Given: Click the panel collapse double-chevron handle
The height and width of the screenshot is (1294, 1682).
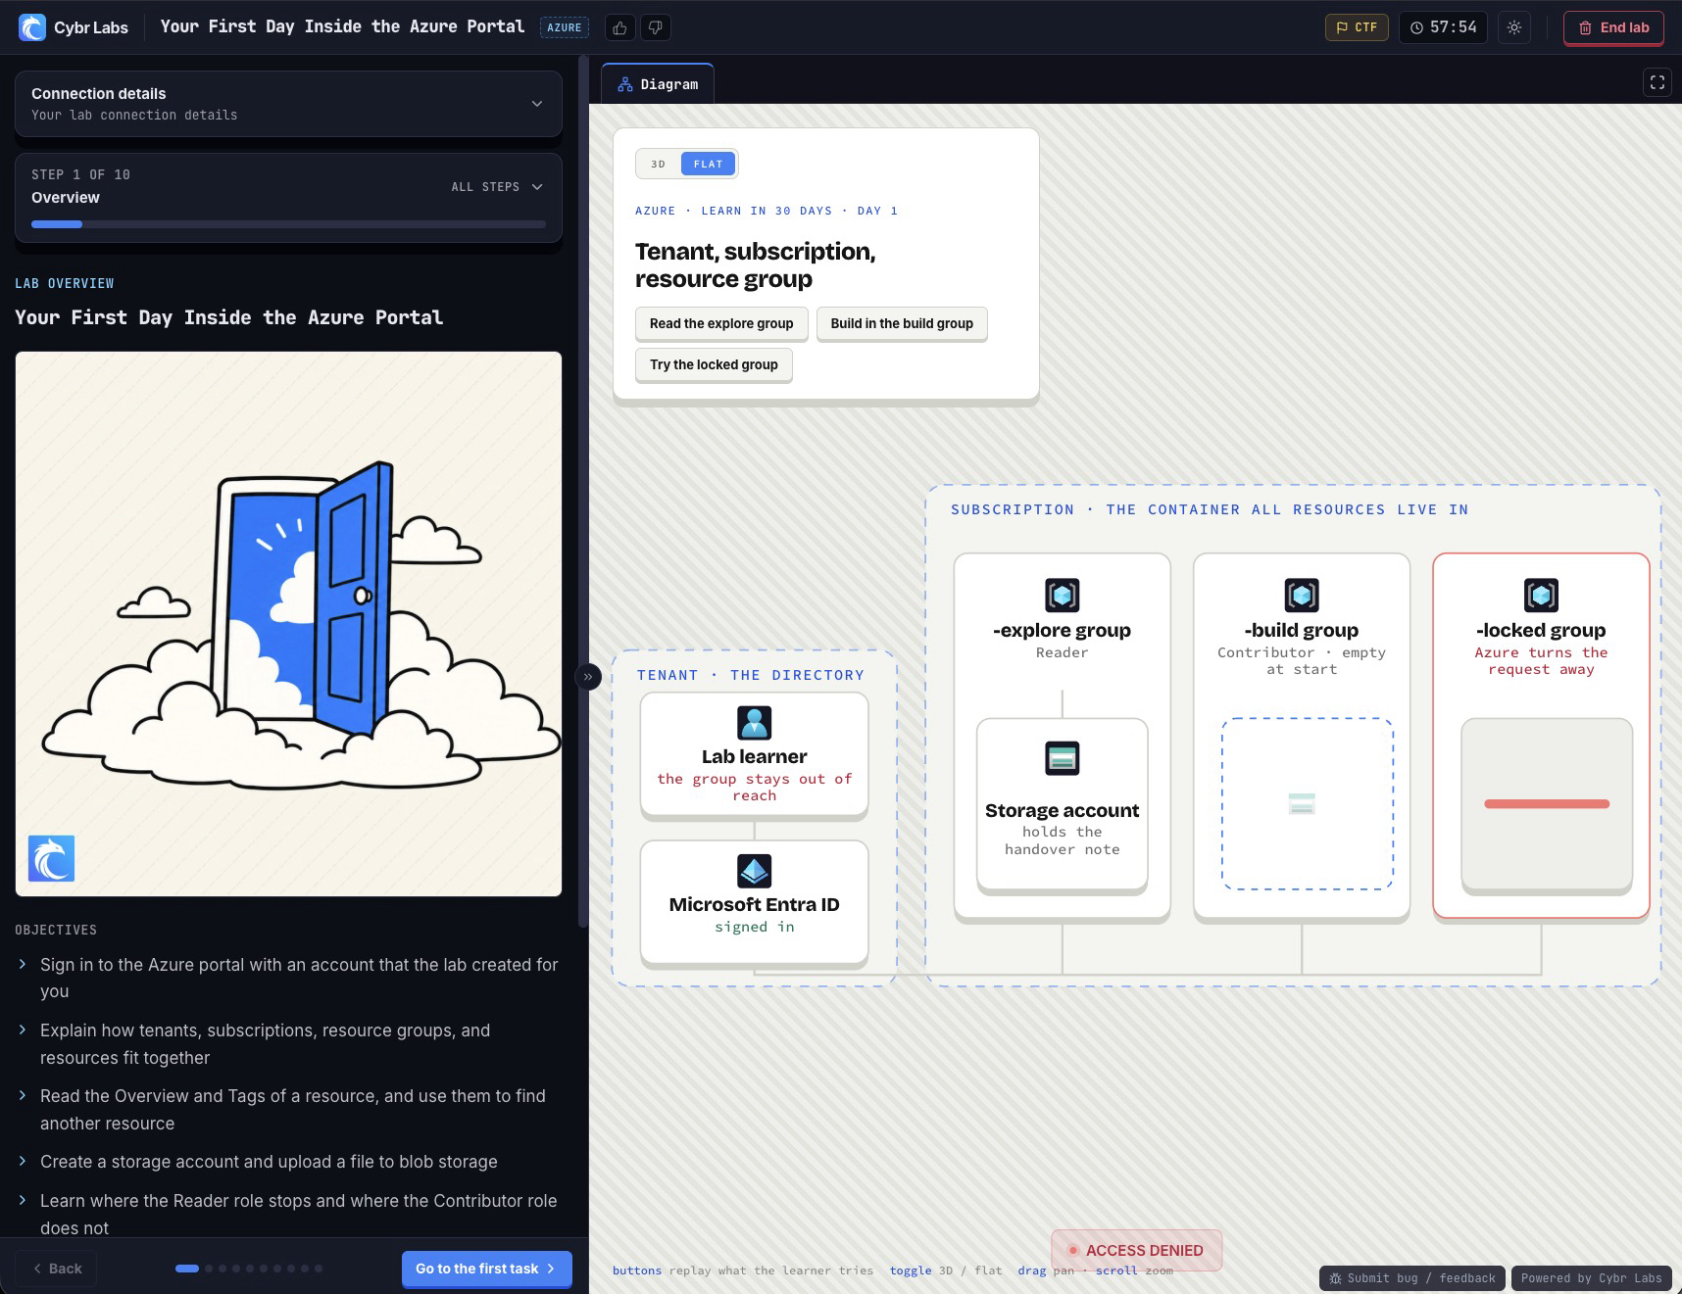Looking at the screenshot, I should pyautogui.click(x=588, y=676).
